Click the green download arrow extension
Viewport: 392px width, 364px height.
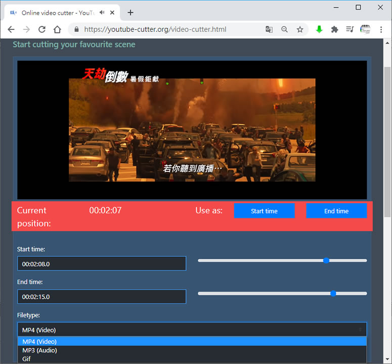click(x=319, y=29)
